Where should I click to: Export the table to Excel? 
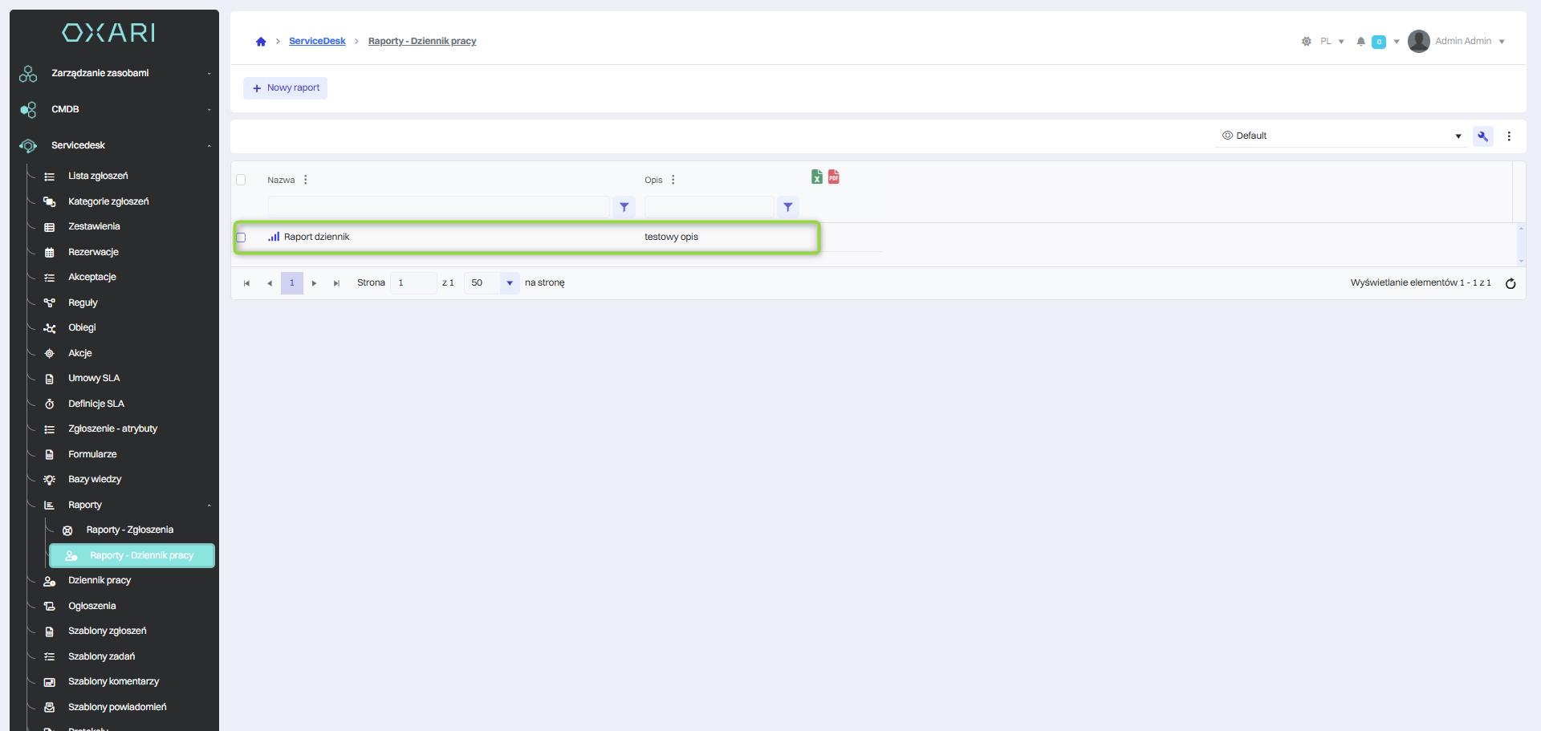(x=816, y=177)
